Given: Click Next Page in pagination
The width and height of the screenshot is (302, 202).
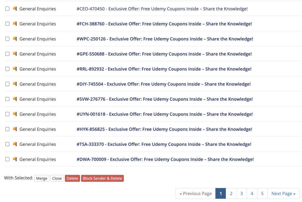Looking at the screenshot, I should [x=283, y=193].
